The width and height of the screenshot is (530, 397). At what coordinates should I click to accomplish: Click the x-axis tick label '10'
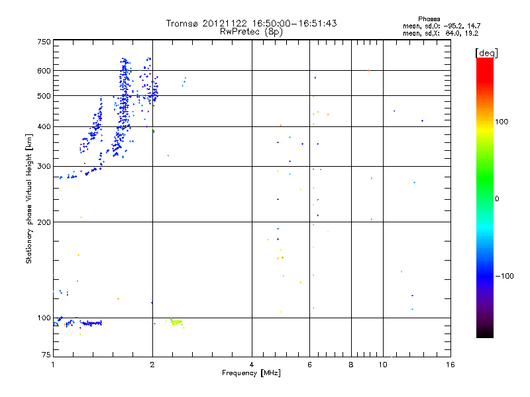pyautogui.click(x=383, y=365)
